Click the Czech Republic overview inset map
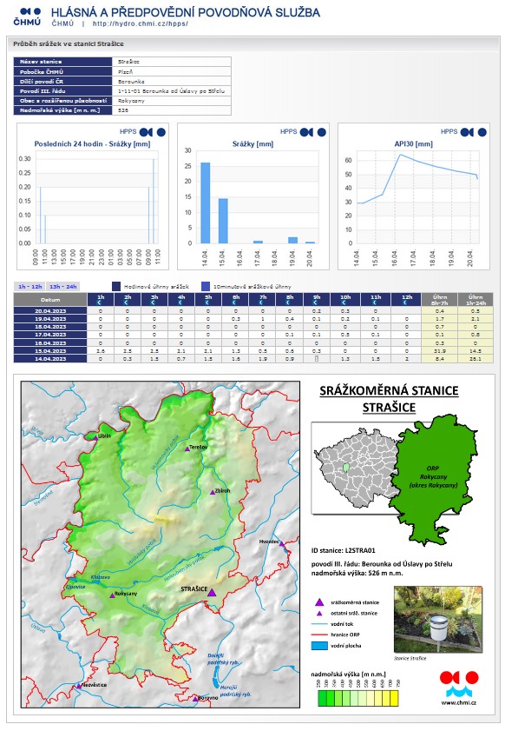The width and height of the screenshot is (505, 731). 355,468
